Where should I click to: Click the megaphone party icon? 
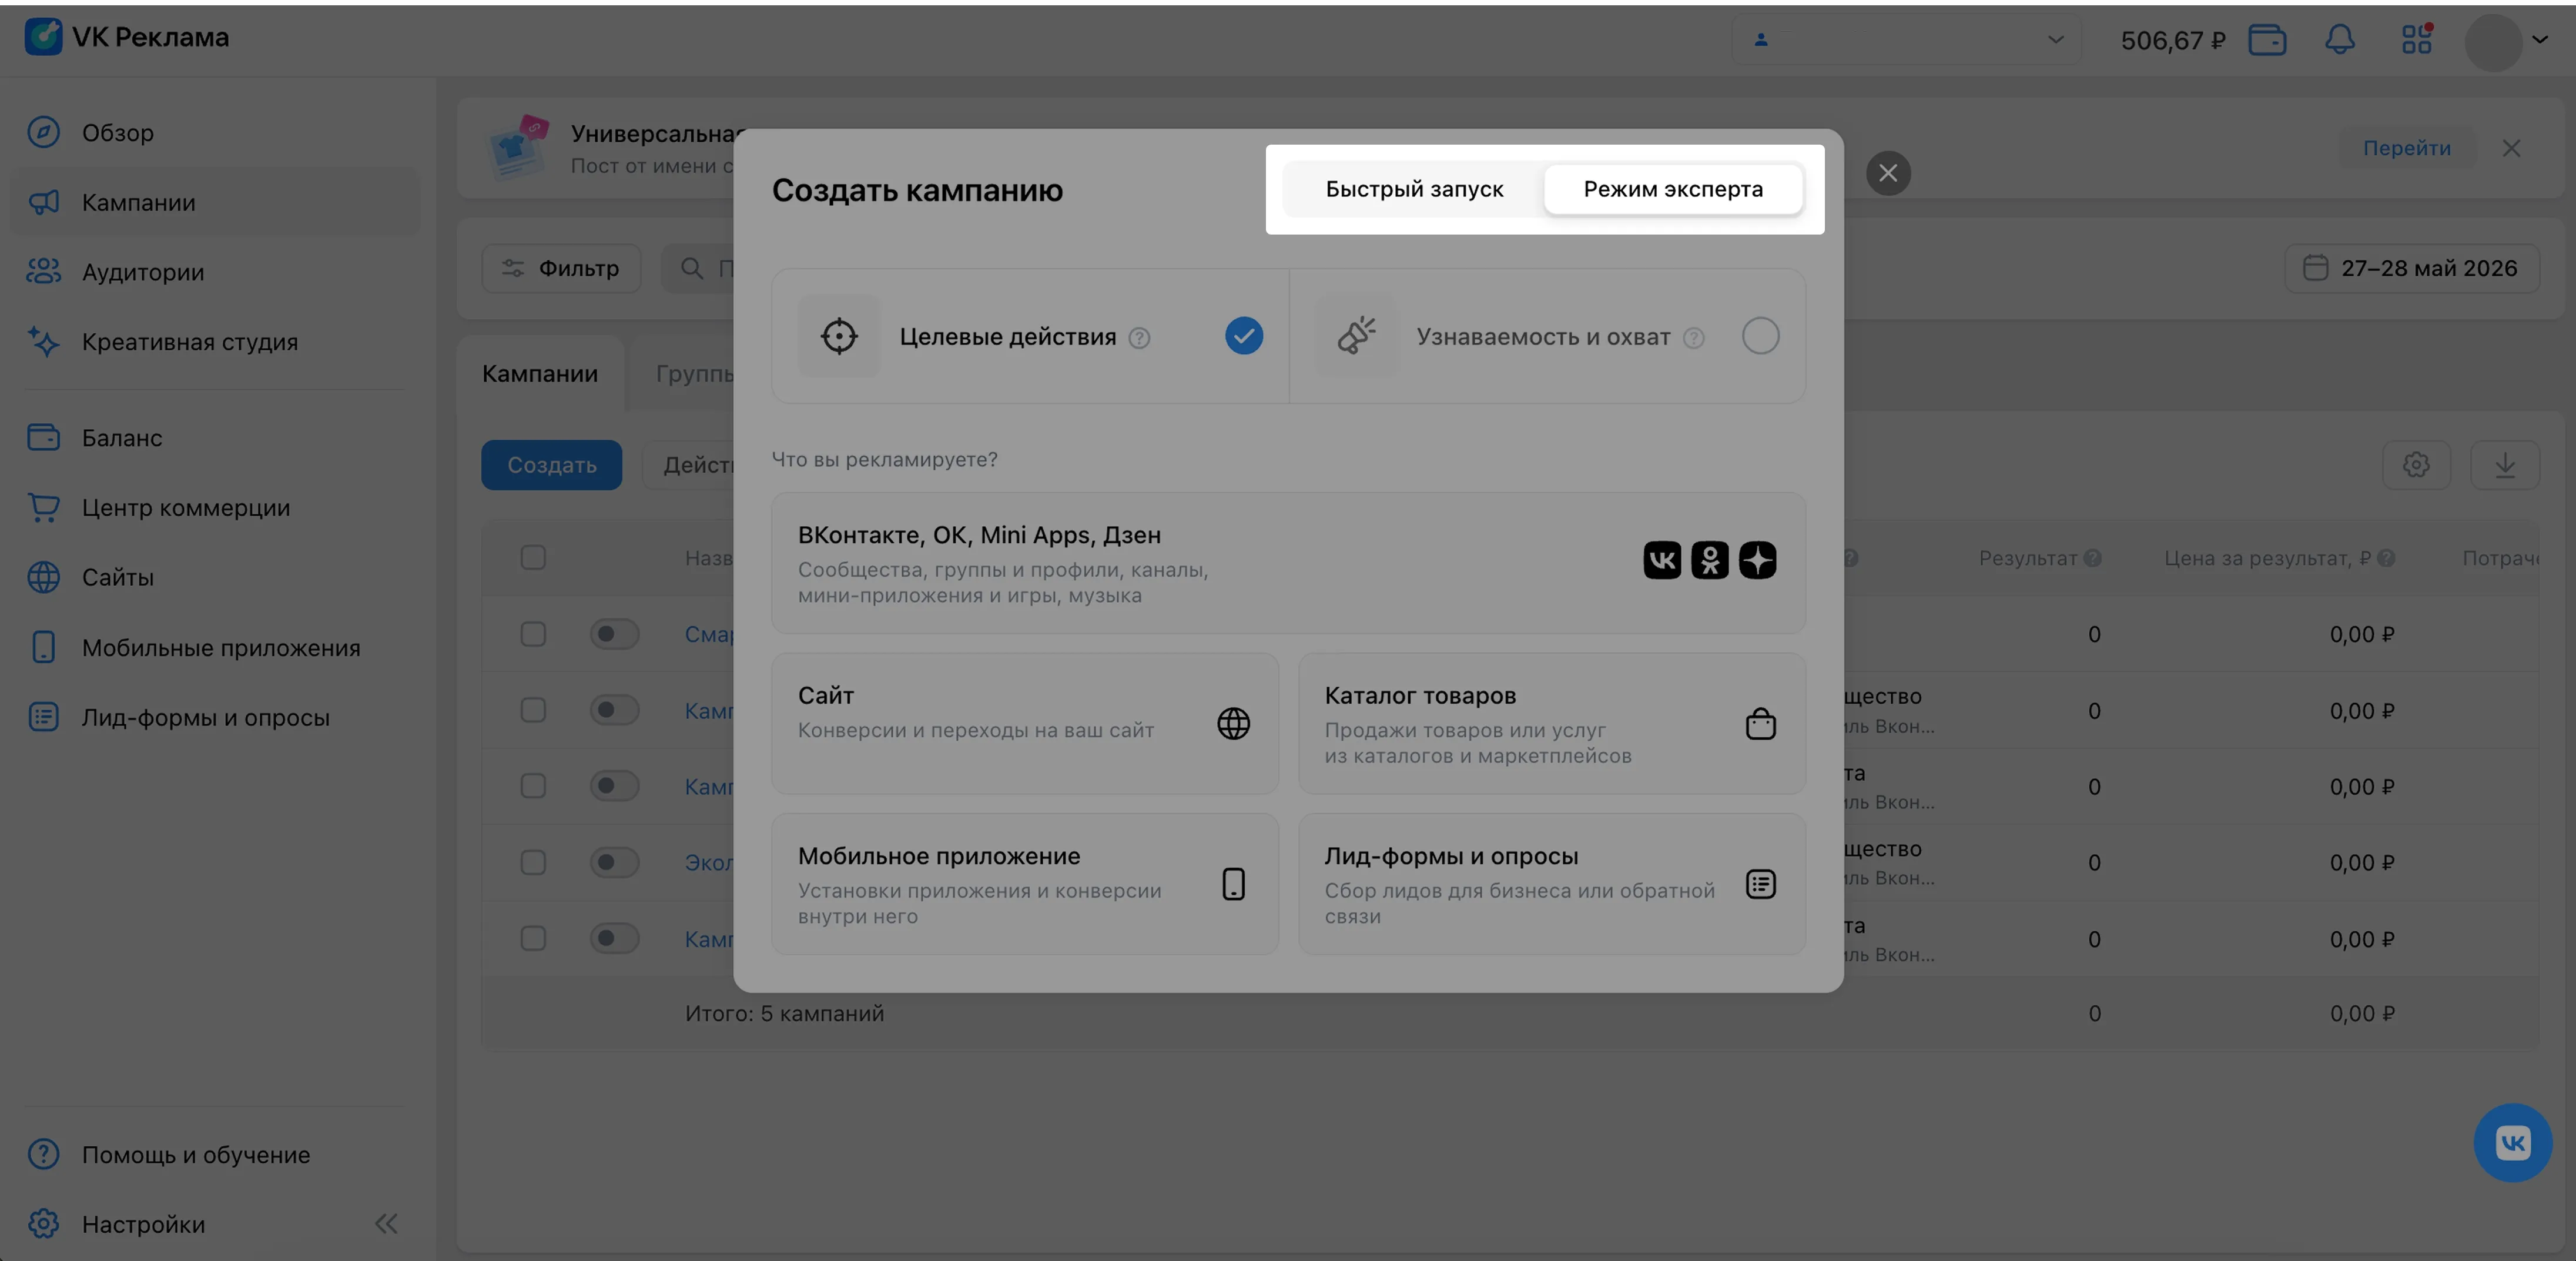1356,336
